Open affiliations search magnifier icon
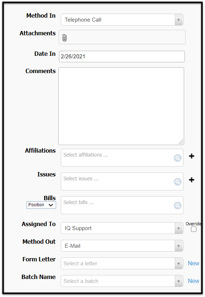 click(178, 158)
